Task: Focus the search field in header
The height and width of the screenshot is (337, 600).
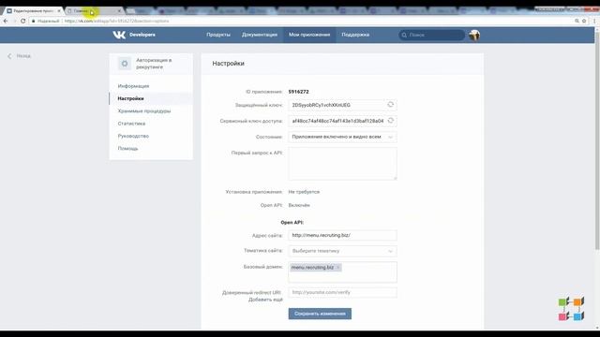Action: click(431, 35)
